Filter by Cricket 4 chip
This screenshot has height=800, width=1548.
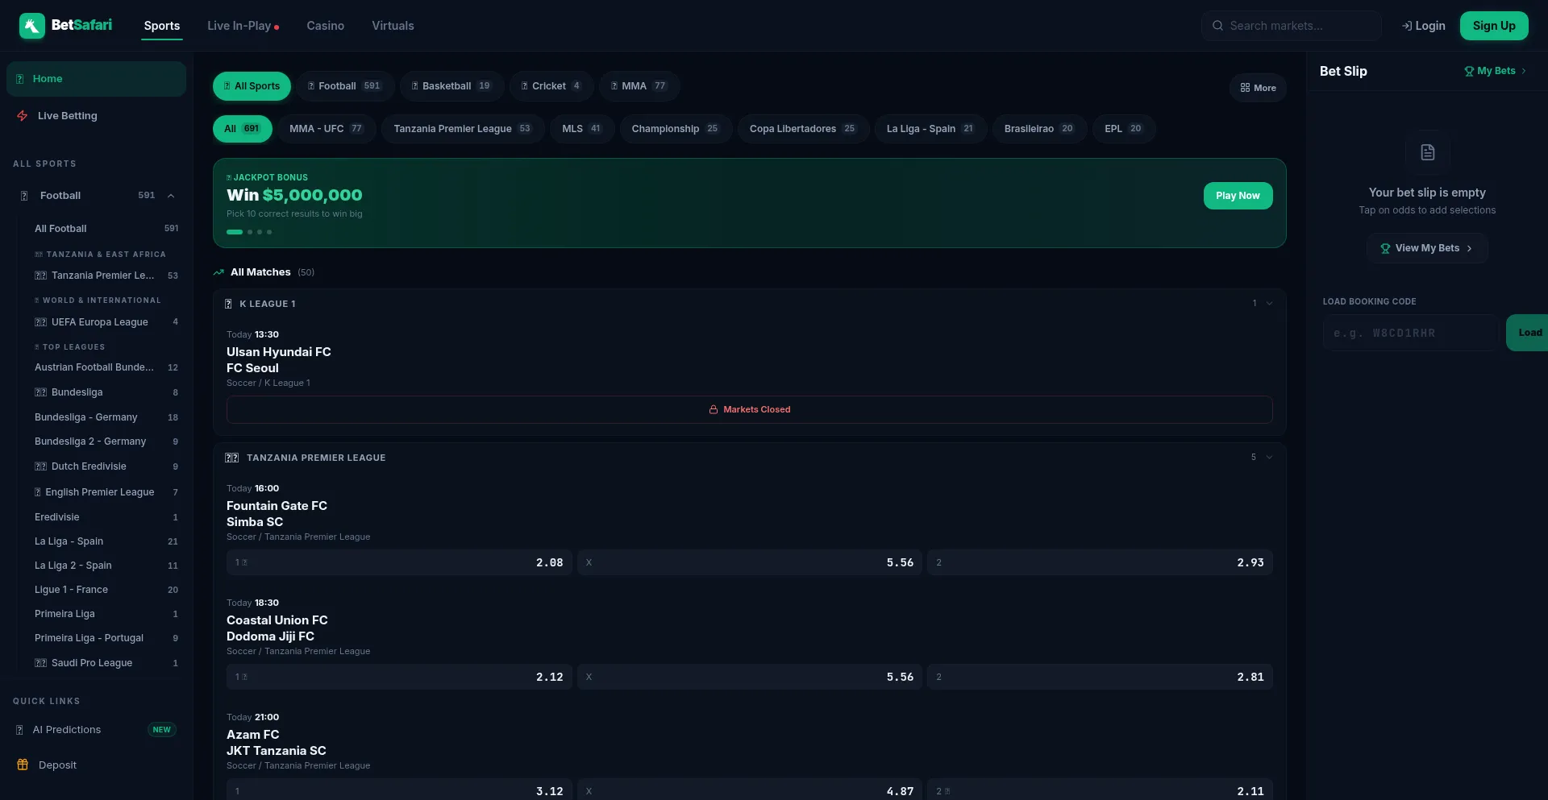[x=551, y=86]
